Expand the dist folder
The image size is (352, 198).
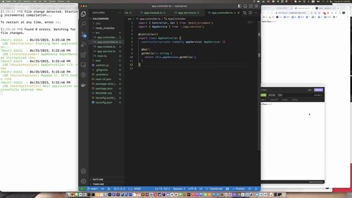pyautogui.click(x=98, y=23)
